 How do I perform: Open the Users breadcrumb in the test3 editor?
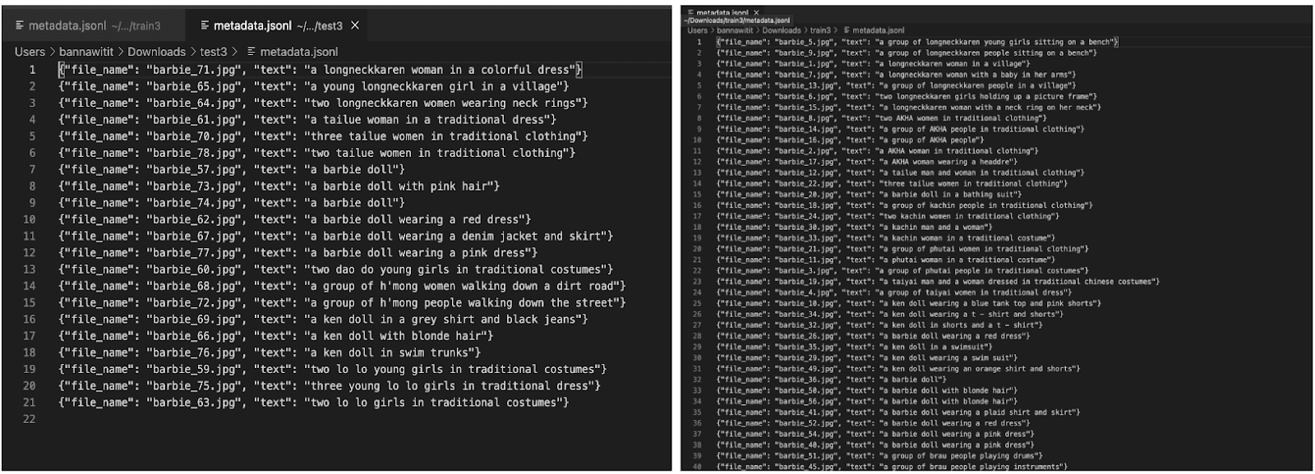(x=30, y=52)
